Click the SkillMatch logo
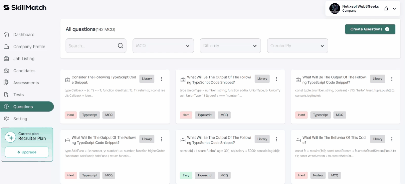Viewport: 405px width, 184px height. pos(25,8)
